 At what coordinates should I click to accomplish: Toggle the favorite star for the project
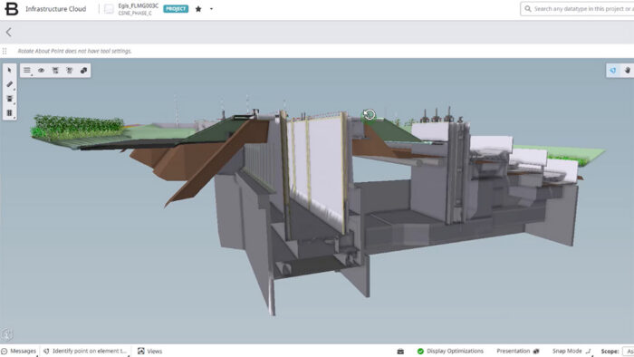(x=198, y=9)
